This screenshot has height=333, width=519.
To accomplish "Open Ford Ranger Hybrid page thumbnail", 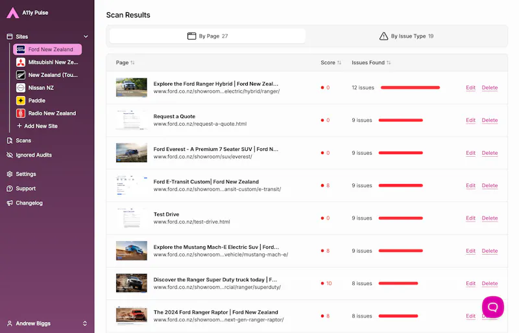I will tap(132, 87).
